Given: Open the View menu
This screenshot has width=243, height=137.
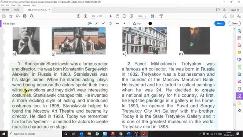Looking at the screenshot, I should pos(13,5).
